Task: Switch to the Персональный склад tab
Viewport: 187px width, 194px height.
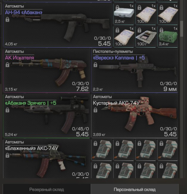Action: (x=135, y=190)
